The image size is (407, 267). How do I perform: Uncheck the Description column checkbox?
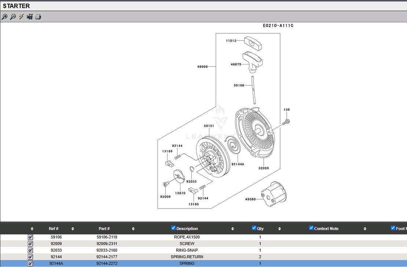(x=173, y=228)
